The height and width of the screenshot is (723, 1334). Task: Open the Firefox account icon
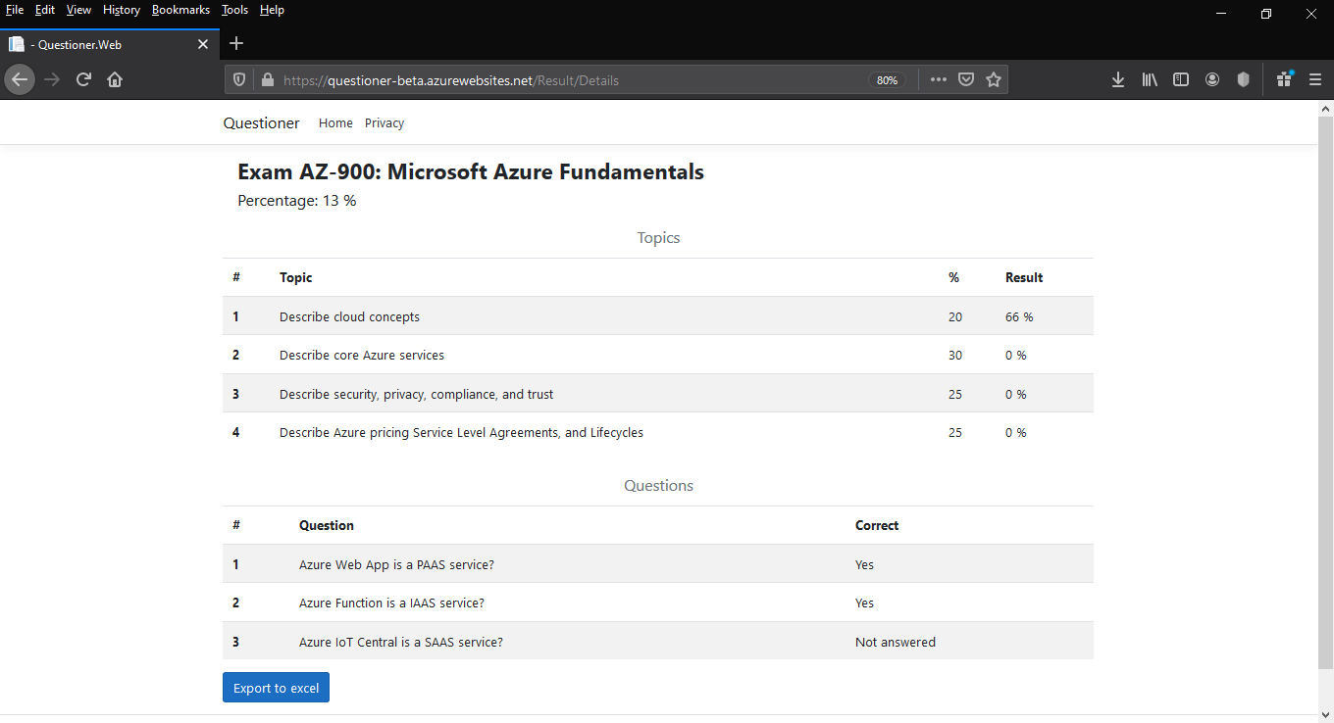1212,79
